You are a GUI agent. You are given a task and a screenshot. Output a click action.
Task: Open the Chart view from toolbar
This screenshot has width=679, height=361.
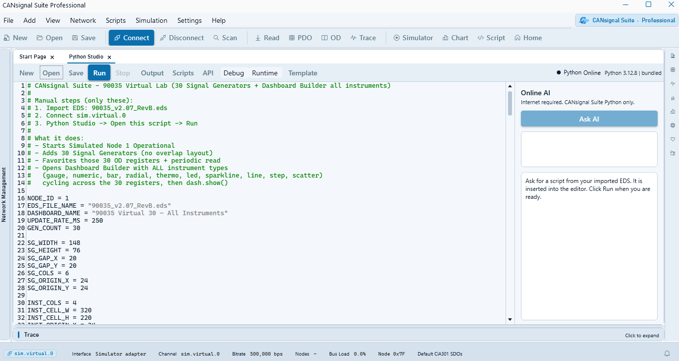[x=455, y=38]
